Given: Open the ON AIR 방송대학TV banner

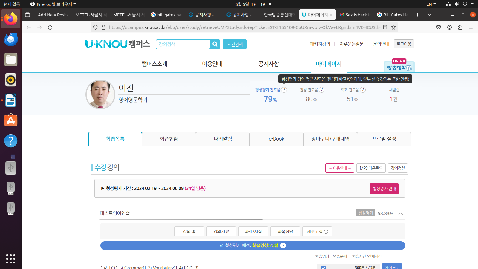Looking at the screenshot, I should coord(399,65).
